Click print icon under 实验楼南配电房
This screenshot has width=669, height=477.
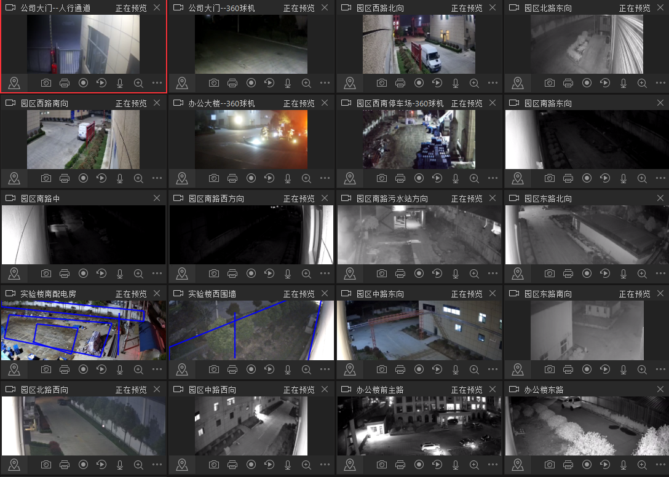65,369
